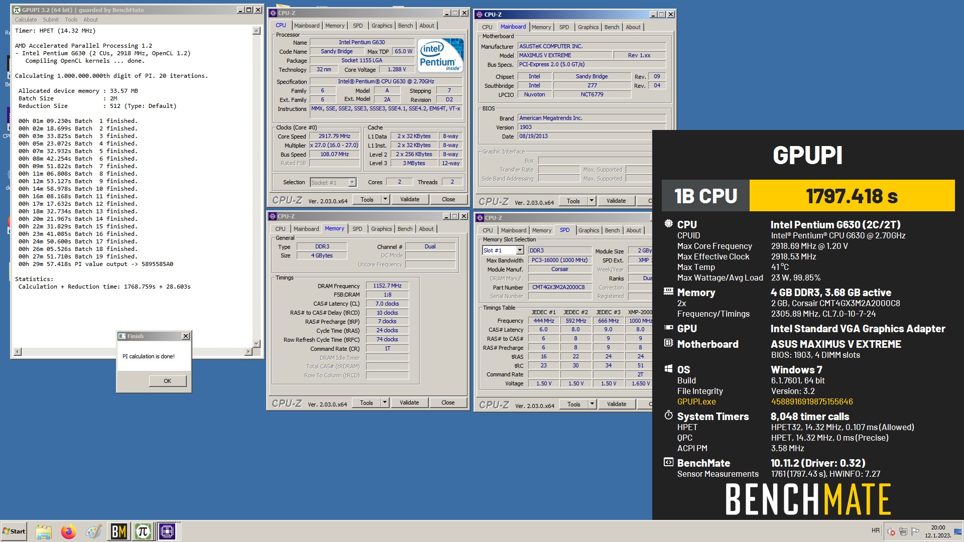Click the Motherboard icon in BenchMate panel
Viewport: 964px width, 542px height.
point(668,343)
